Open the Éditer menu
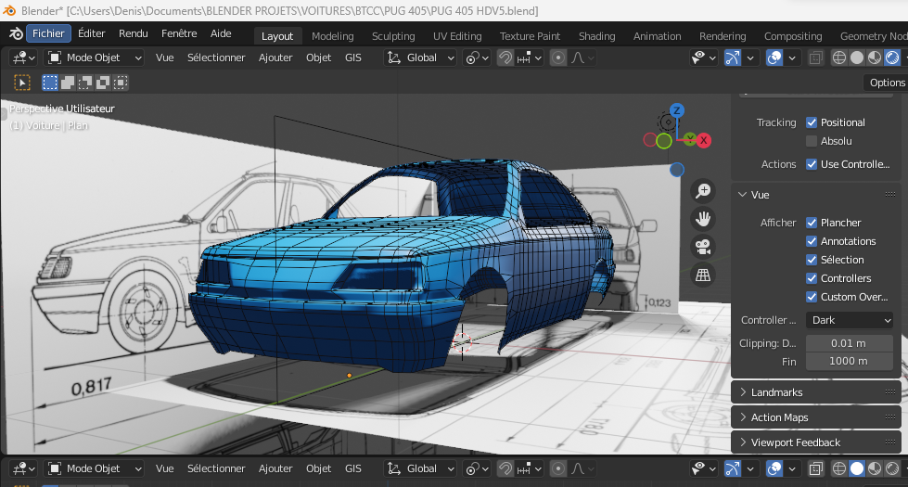 (x=92, y=33)
